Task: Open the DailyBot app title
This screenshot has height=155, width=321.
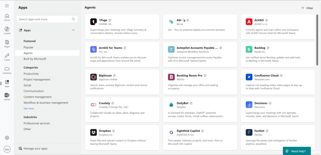Action: pos(183,103)
